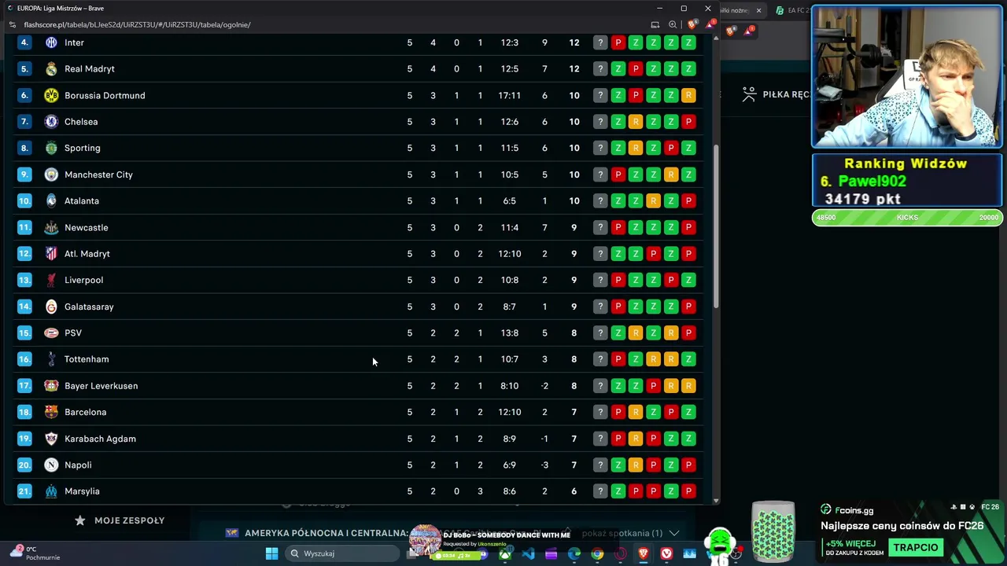Screen dimensions: 1007x566
Task: Open Inter's team logo
Action: (x=51, y=42)
